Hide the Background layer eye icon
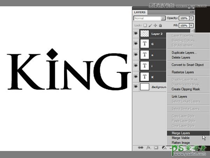The height and width of the screenshot is (158, 210). point(135,86)
